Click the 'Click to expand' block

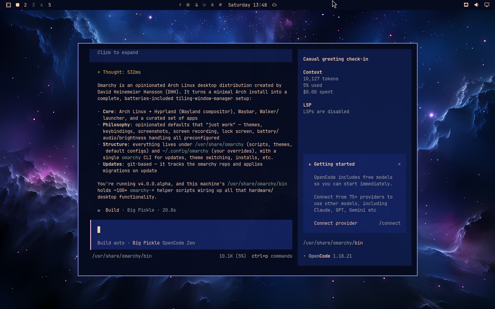coord(191,55)
